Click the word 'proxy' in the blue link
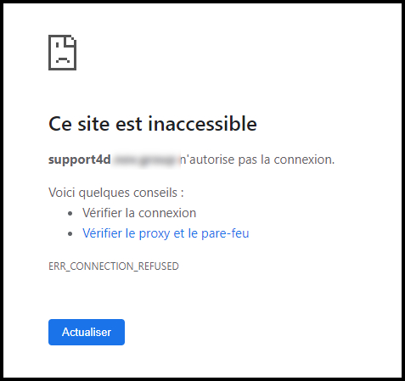Viewport: 405px width, 381px height. 155,234
